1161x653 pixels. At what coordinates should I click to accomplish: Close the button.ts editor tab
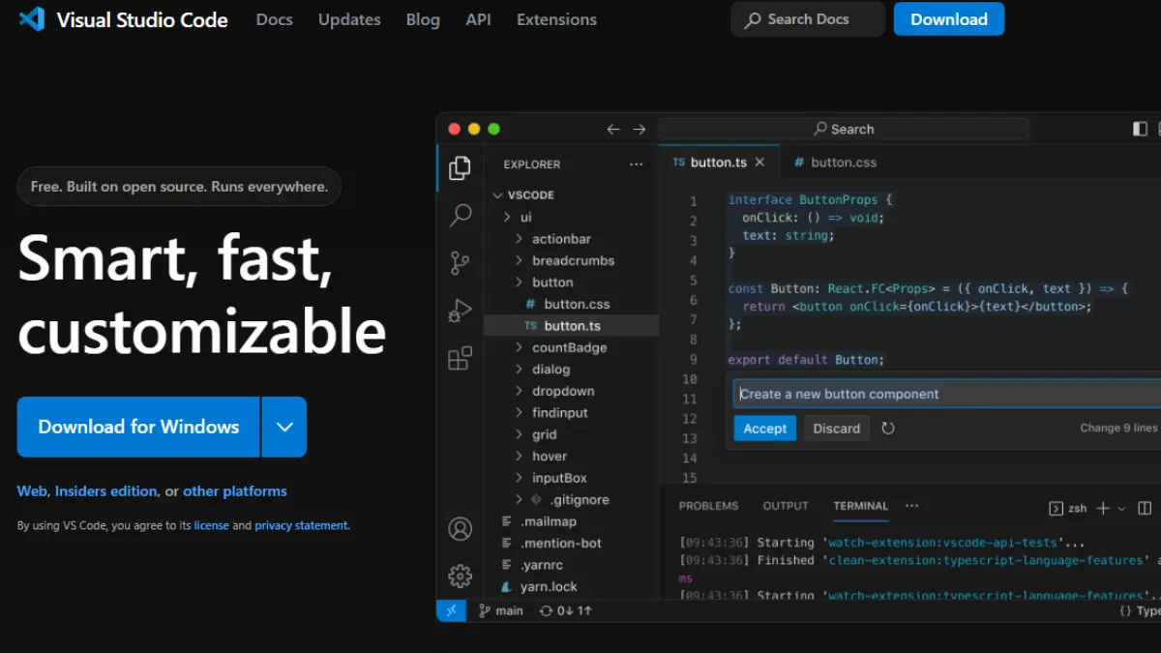point(759,163)
